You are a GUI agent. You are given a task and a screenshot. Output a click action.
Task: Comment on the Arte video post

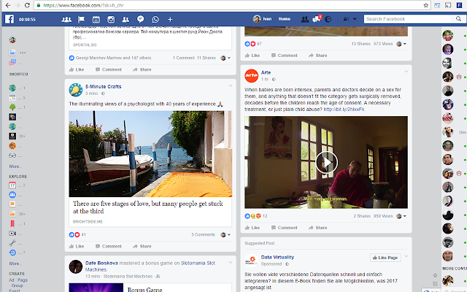pos(284,228)
